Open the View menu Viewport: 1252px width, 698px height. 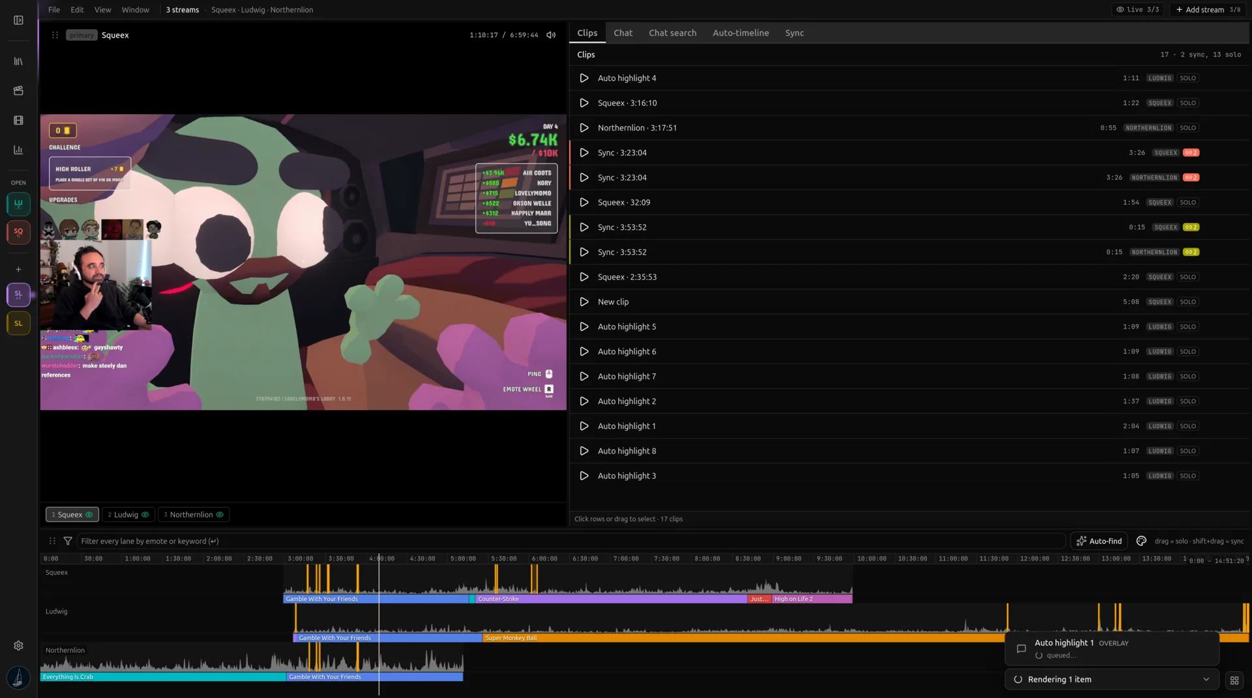click(102, 10)
